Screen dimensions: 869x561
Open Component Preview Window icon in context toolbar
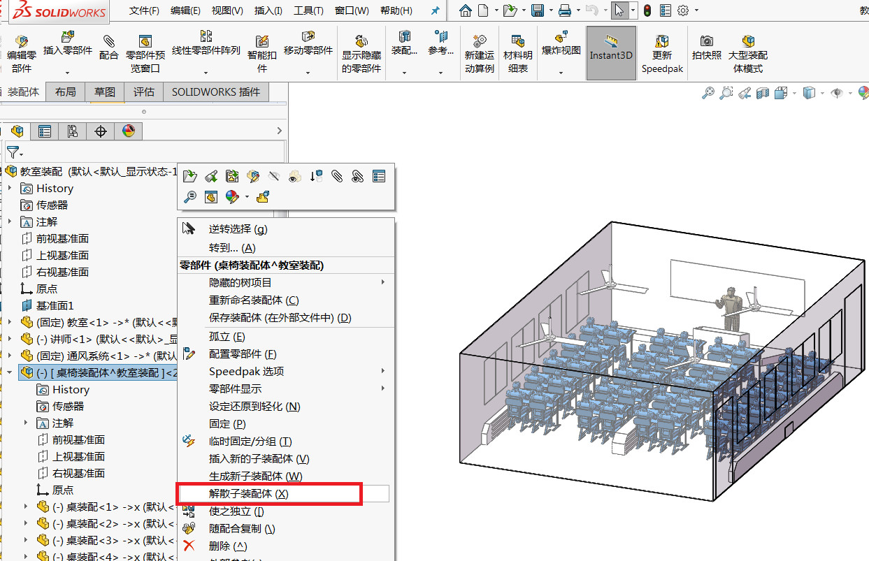[x=211, y=198]
